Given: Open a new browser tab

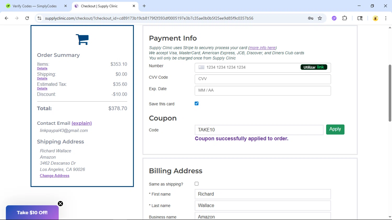Looking at the screenshot, I should [144, 6].
